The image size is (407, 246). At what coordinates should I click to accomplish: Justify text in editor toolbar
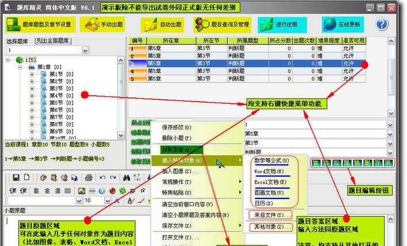(67, 191)
